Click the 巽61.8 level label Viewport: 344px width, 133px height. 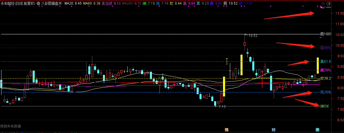point(325,61)
